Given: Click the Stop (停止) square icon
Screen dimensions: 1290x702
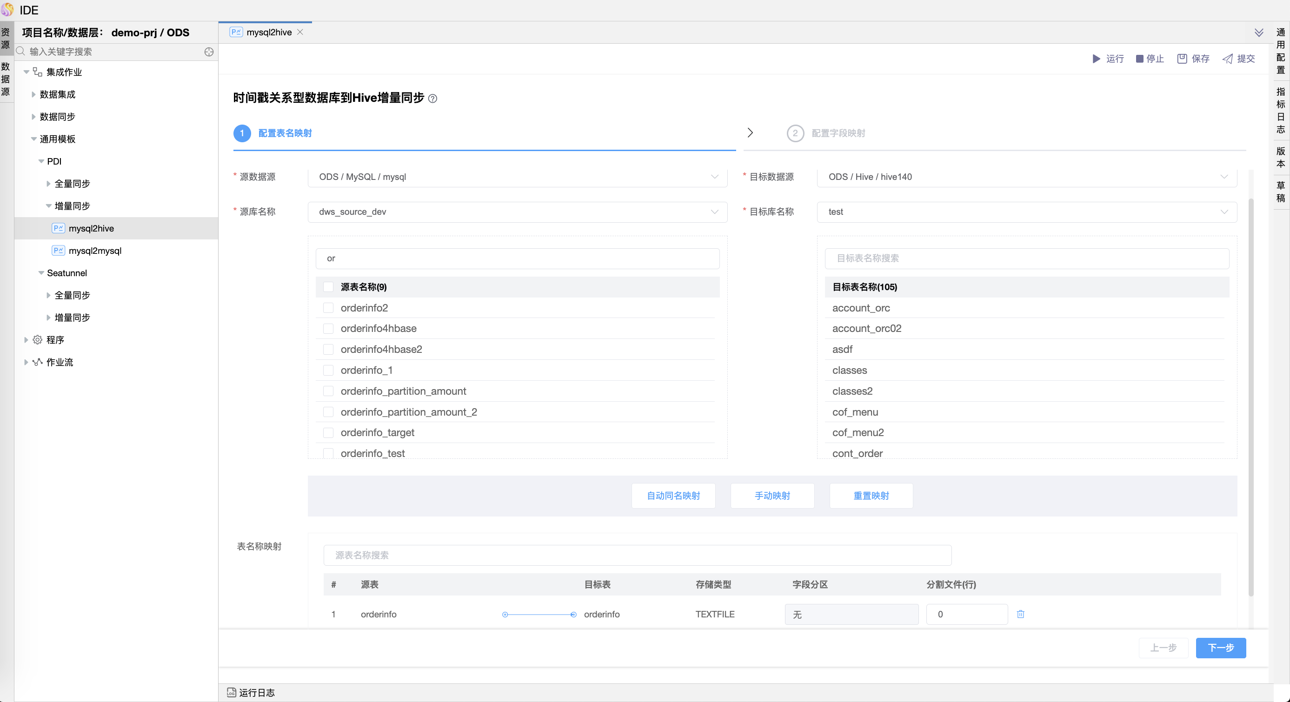Looking at the screenshot, I should coord(1139,59).
